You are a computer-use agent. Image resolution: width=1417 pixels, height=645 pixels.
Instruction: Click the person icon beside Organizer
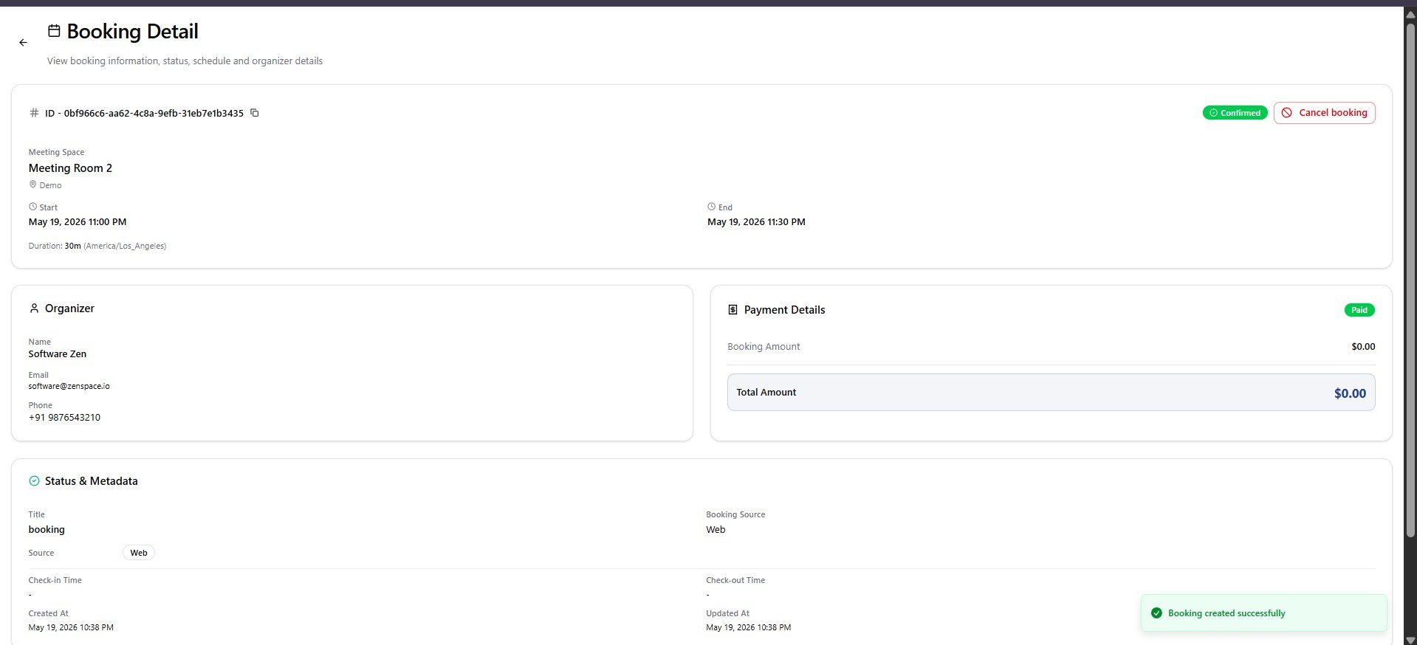click(34, 308)
